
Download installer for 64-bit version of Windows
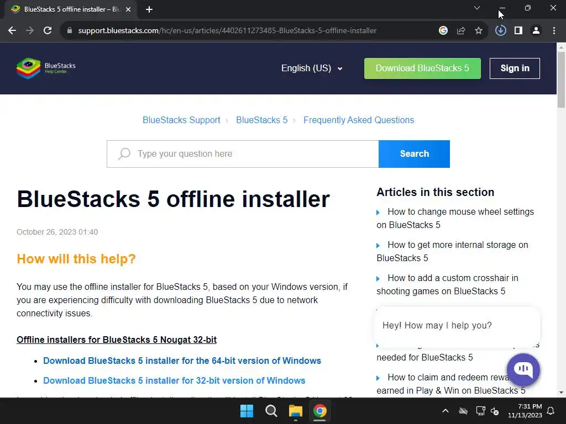click(182, 361)
